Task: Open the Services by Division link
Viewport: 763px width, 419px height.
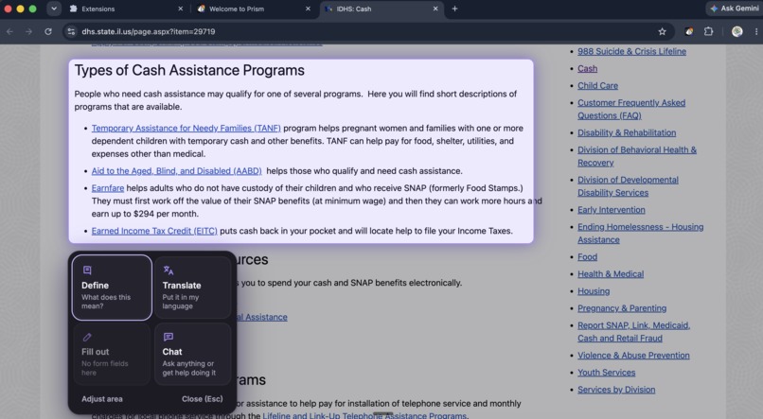Action: [x=616, y=390]
